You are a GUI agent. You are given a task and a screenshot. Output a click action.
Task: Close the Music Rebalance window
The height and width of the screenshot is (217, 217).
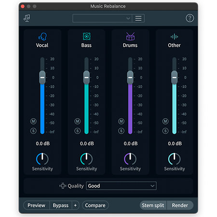click(23, 6)
